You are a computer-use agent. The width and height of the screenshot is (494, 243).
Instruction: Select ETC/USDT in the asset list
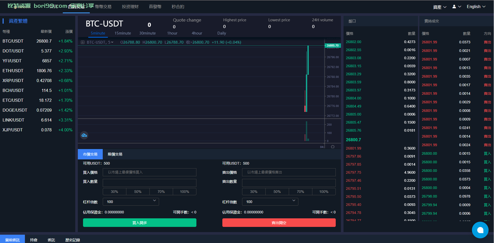coord(38,100)
